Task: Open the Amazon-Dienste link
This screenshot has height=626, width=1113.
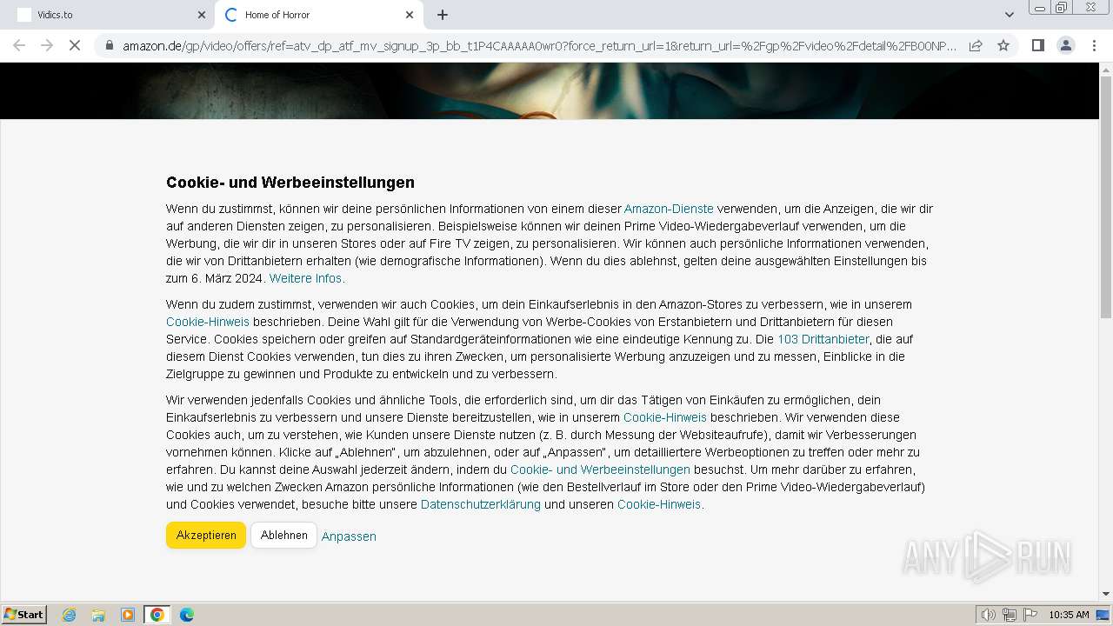Action: (x=669, y=209)
